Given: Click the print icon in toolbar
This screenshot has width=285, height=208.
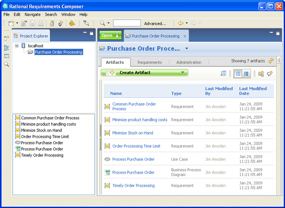Looking at the screenshot, I should point(41,23).
